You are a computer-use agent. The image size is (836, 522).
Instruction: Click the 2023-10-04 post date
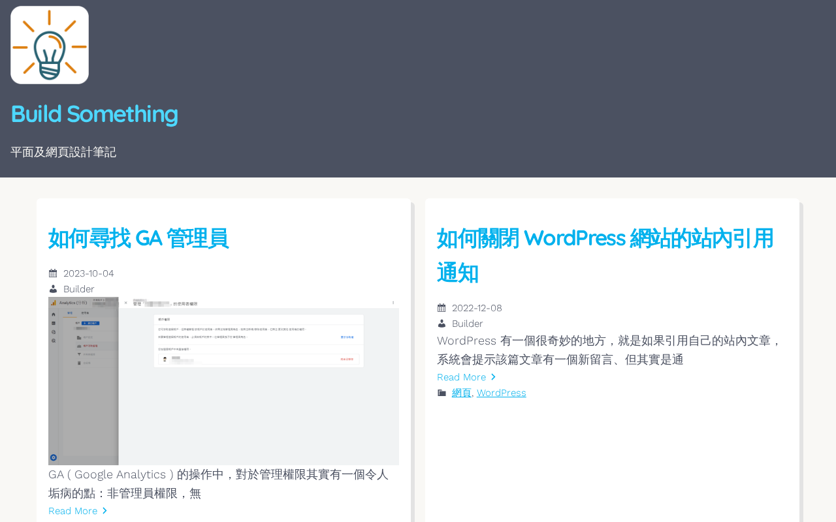(x=89, y=273)
